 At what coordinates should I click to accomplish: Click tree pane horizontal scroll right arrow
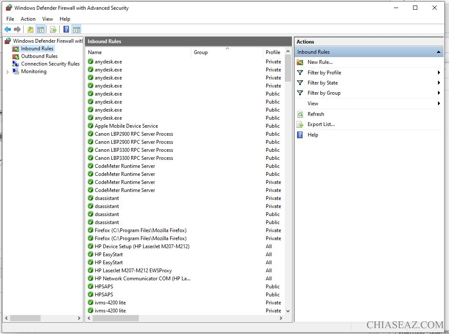coord(79,318)
